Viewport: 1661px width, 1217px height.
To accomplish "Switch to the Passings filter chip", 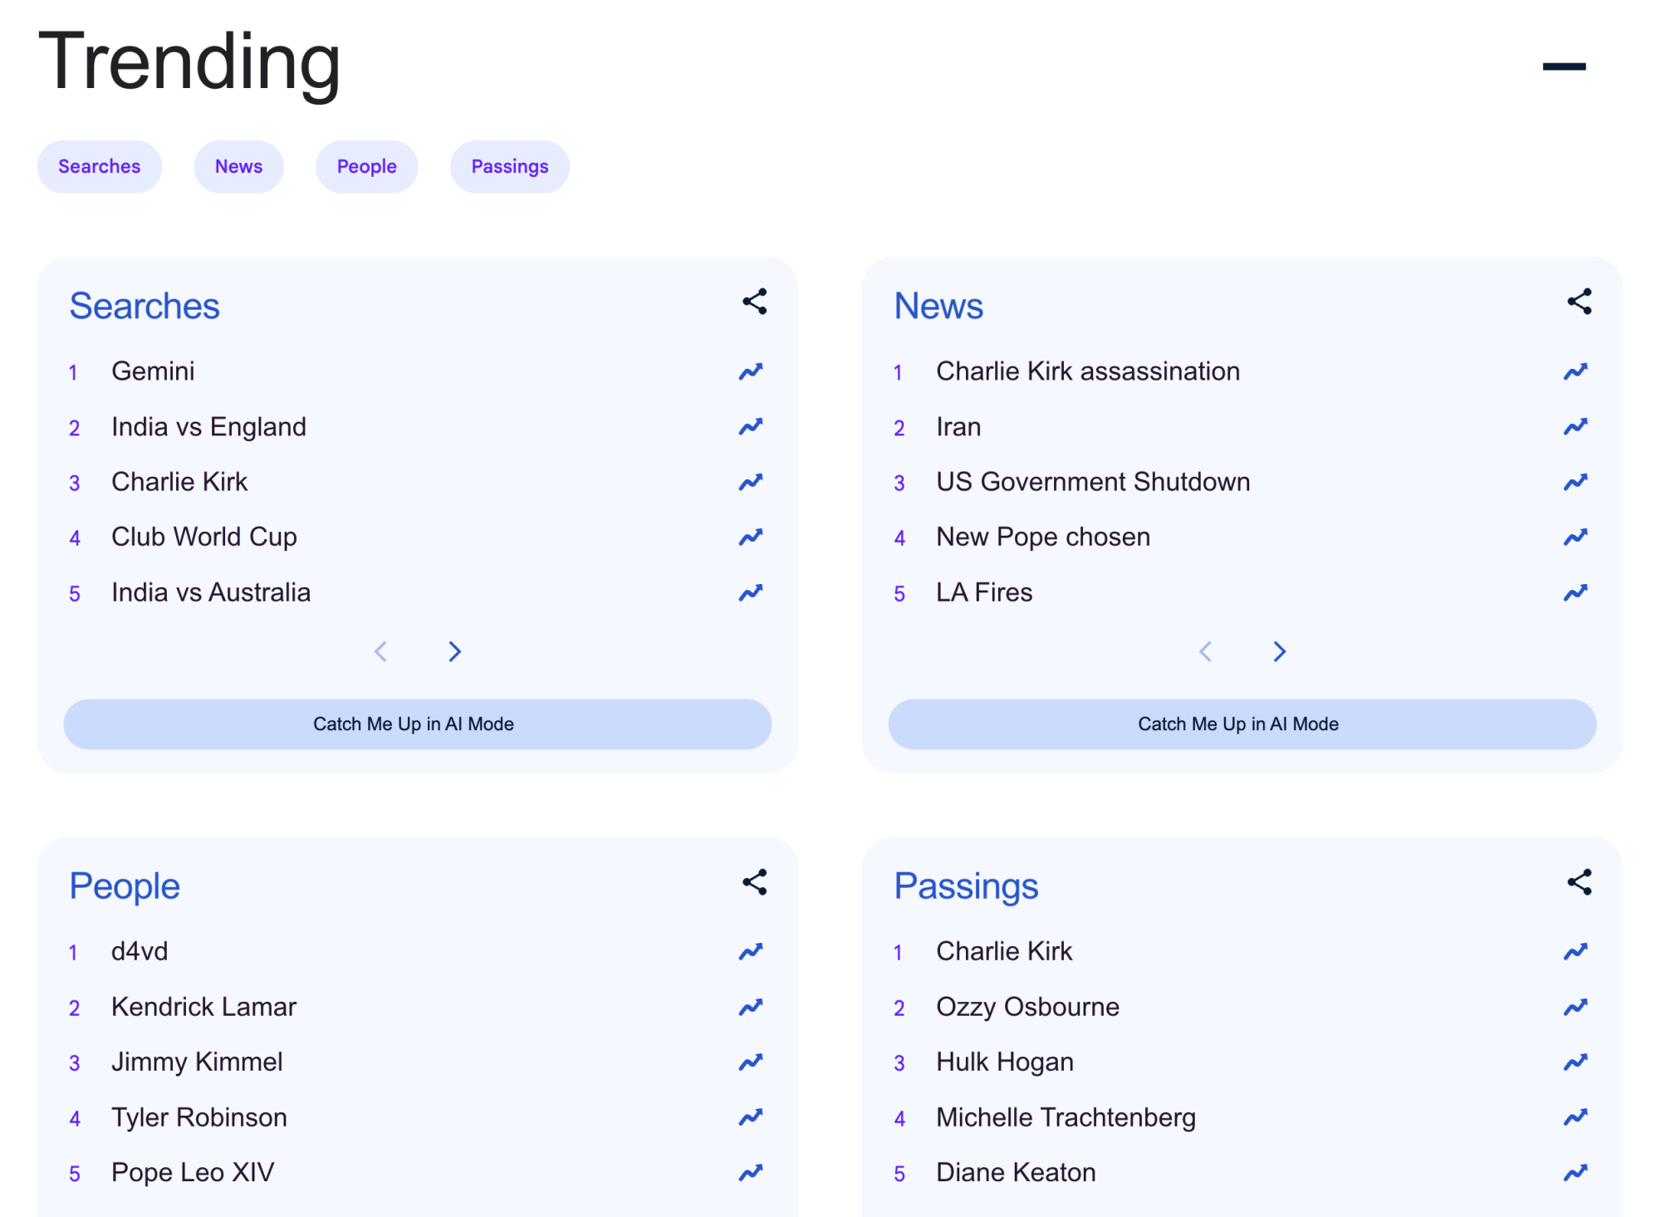I will pyautogui.click(x=510, y=167).
